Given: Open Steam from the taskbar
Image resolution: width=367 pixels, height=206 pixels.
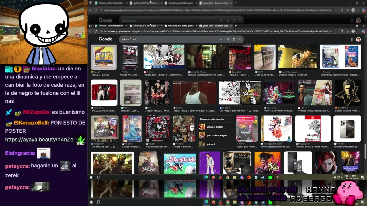Looking at the screenshot, I should (x=263, y=177).
